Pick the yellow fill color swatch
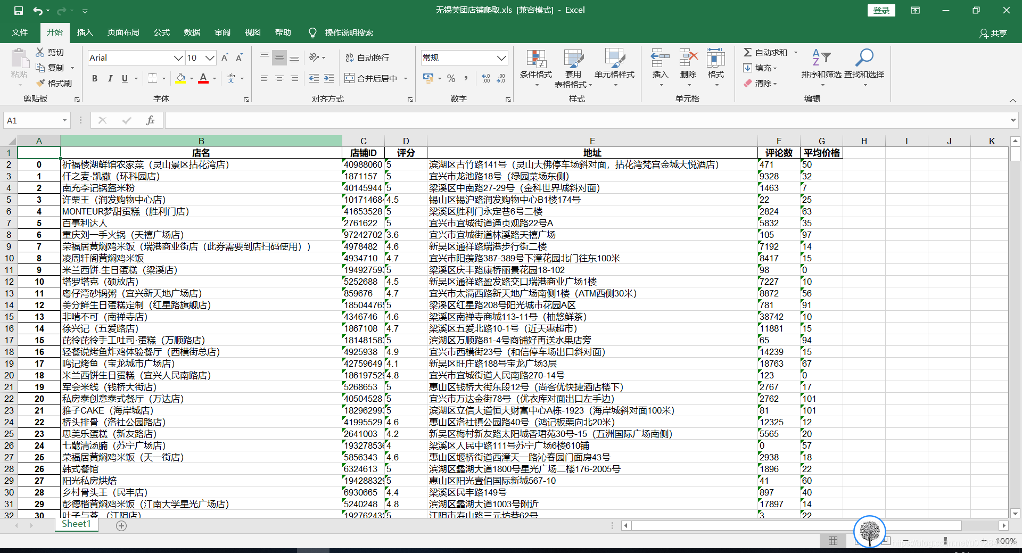The image size is (1022, 553). tap(180, 78)
